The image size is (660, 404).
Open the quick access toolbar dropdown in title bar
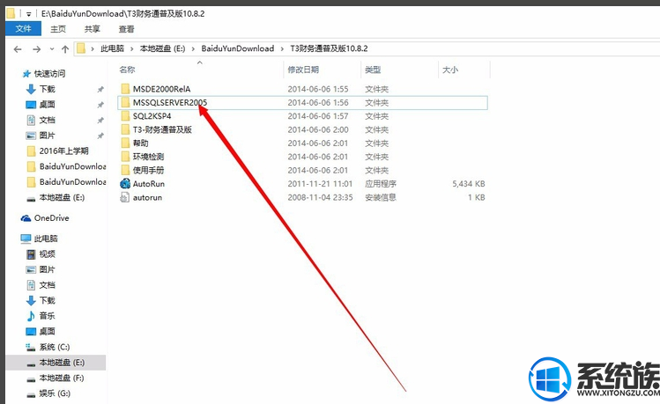pyautogui.click(x=28, y=14)
